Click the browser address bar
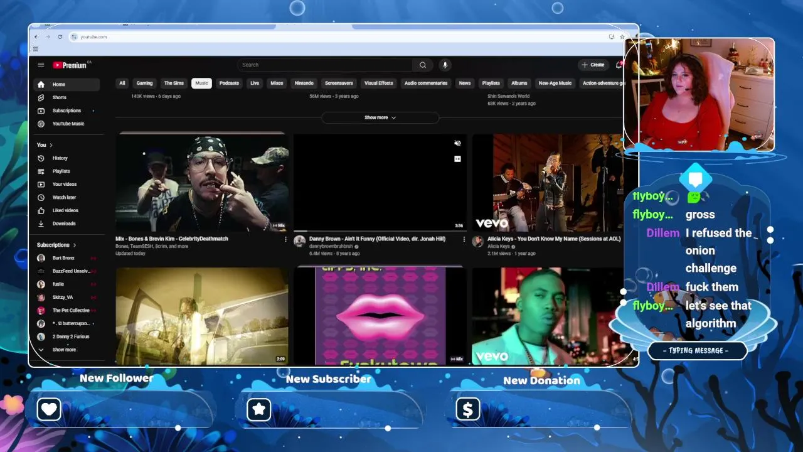 tap(339, 37)
